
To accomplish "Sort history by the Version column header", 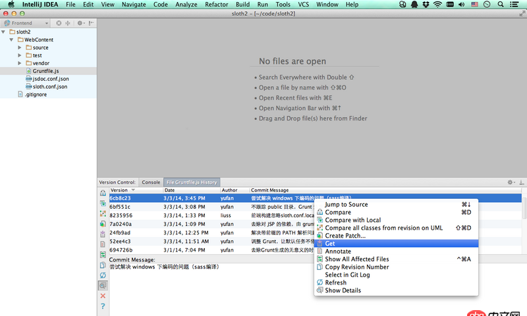I will click(120, 190).
